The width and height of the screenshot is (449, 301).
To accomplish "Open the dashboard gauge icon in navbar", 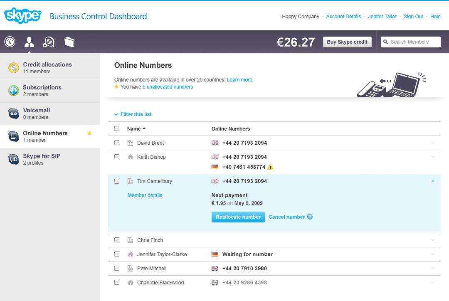I will point(10,42).
